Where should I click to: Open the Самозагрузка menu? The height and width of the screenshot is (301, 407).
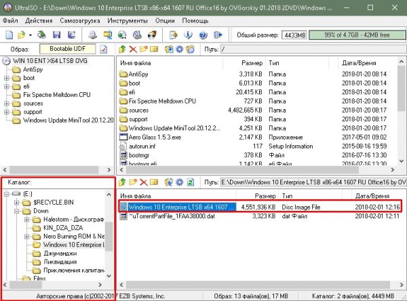(80, 20)
